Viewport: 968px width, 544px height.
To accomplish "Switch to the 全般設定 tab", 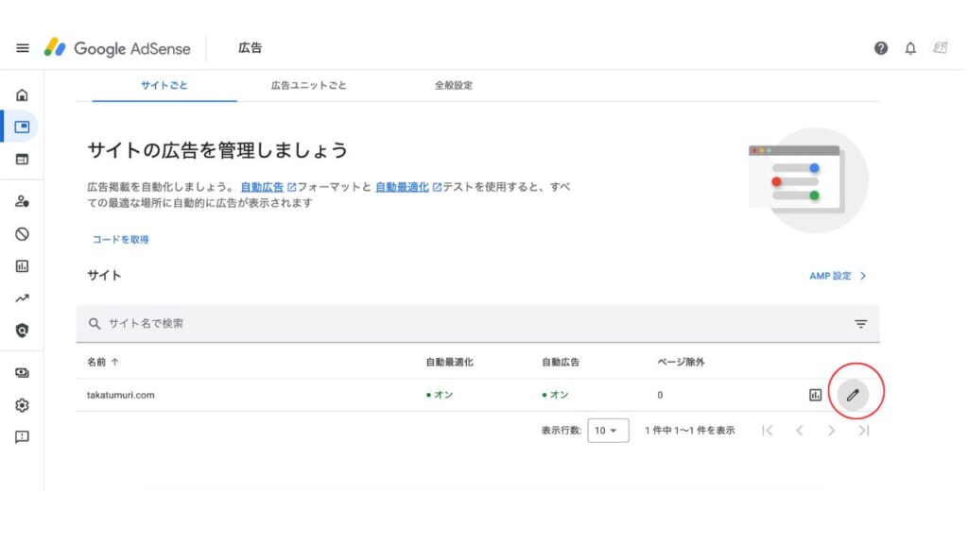I will [x=453, y=85].
